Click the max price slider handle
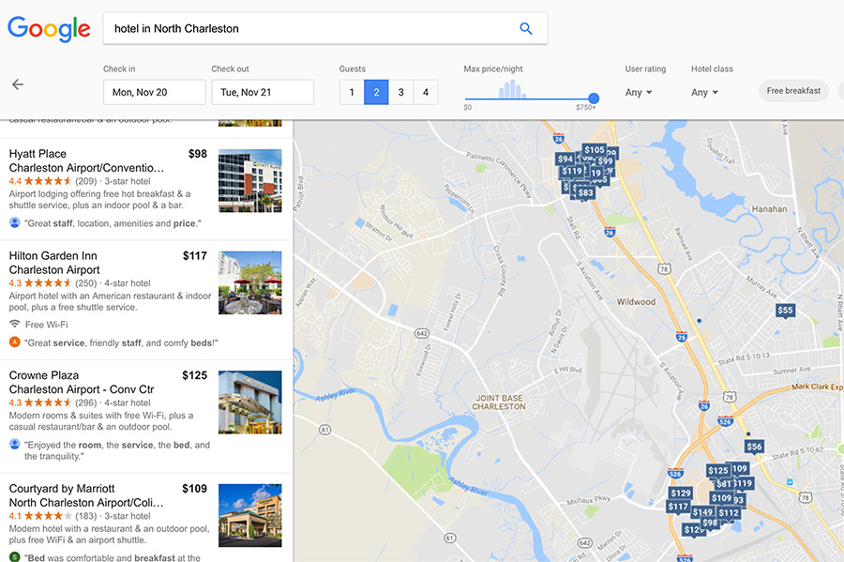844x562 pixels. (594, 99)
